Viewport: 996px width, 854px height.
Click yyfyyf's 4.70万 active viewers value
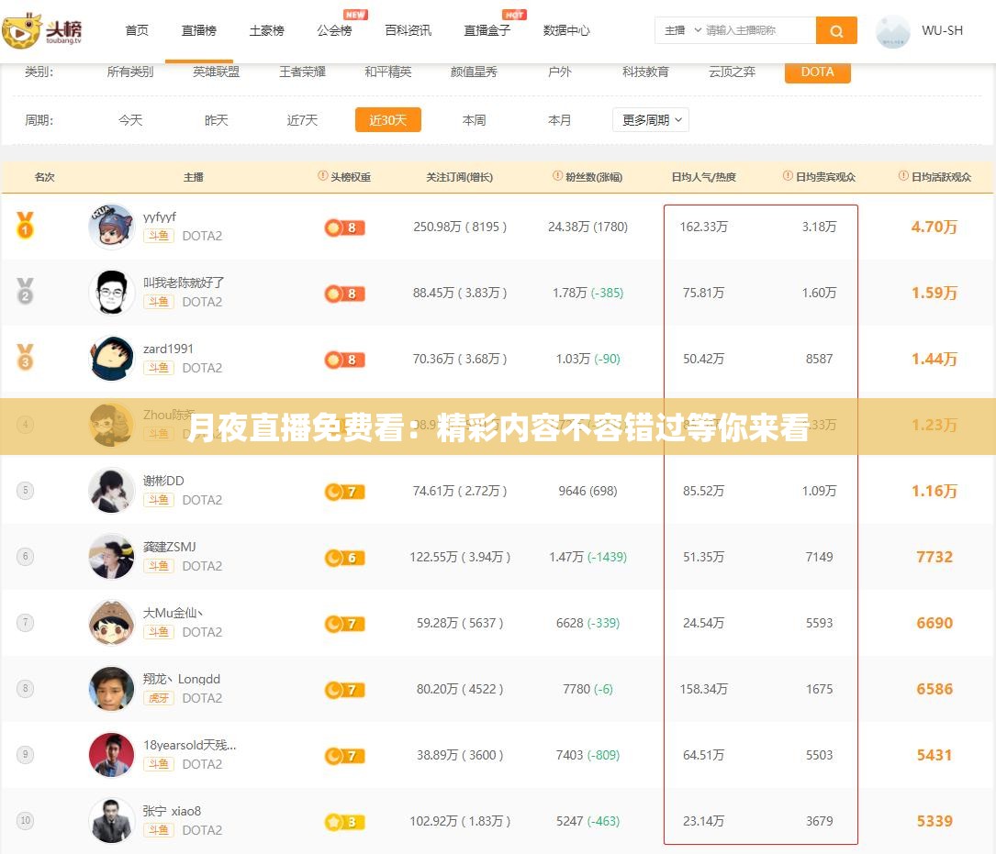tap(934, 227)
